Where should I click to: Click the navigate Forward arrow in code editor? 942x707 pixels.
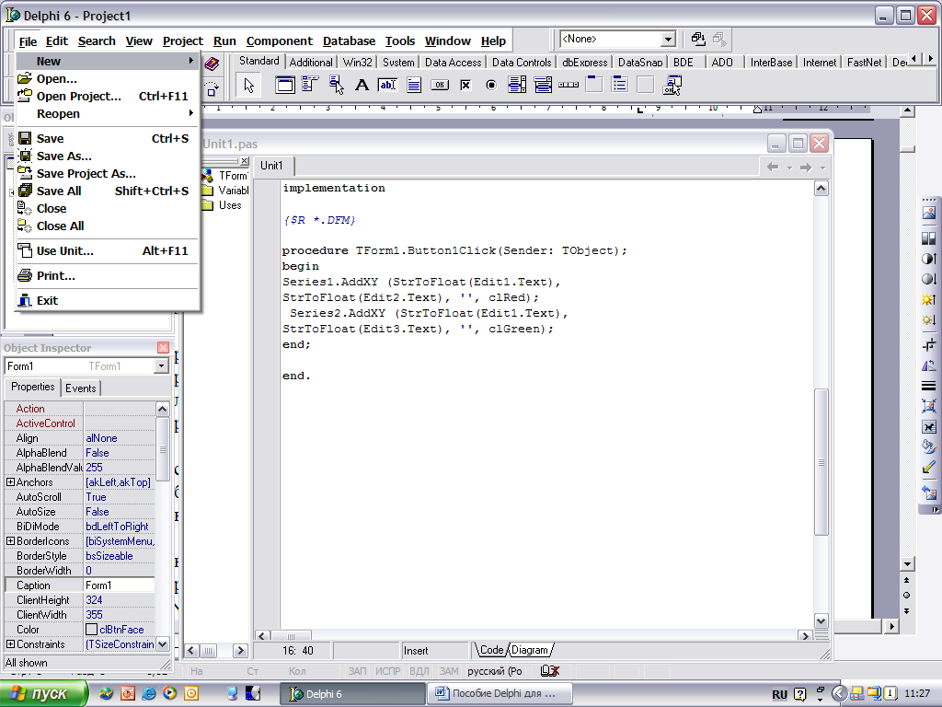point(806,168)
